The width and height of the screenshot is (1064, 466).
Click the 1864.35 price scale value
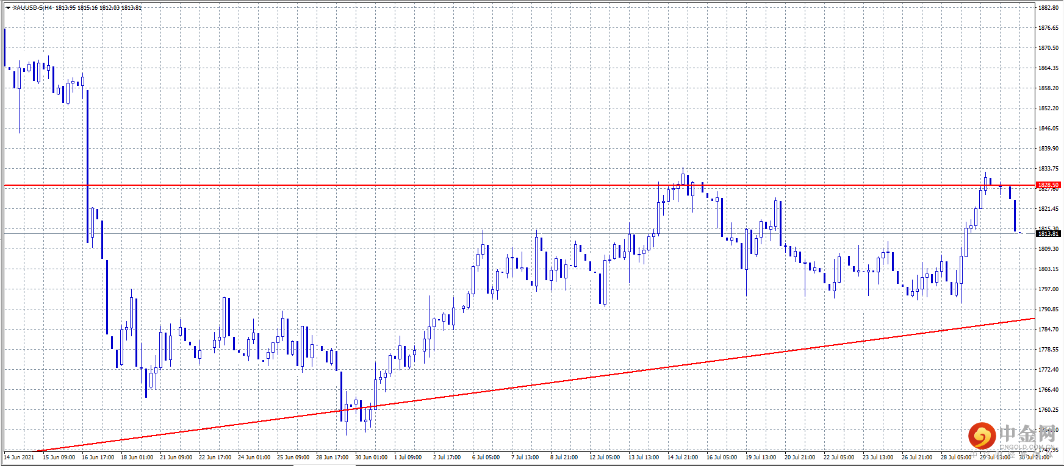[1049, 68]
